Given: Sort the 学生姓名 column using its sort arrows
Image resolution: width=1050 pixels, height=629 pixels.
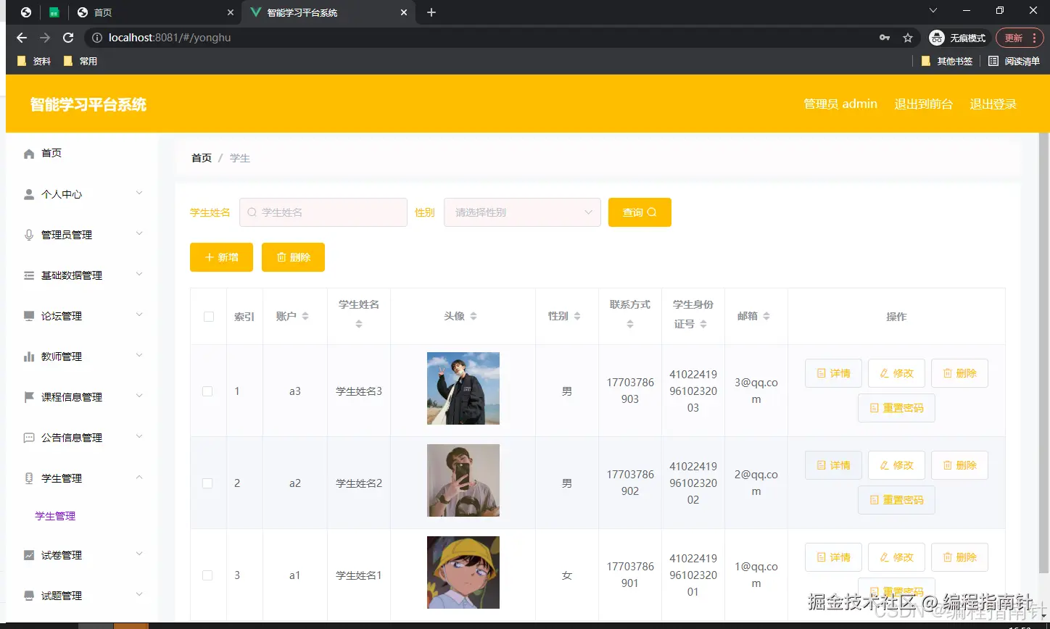Looking at the screenshot, I should [x=358, y=324].
